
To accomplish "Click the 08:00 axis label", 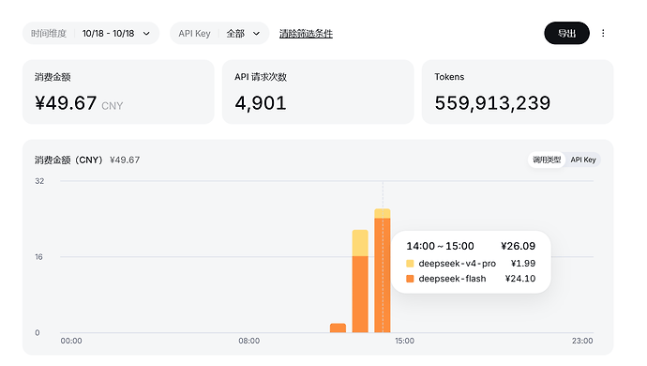I will [x=248, y=341].
